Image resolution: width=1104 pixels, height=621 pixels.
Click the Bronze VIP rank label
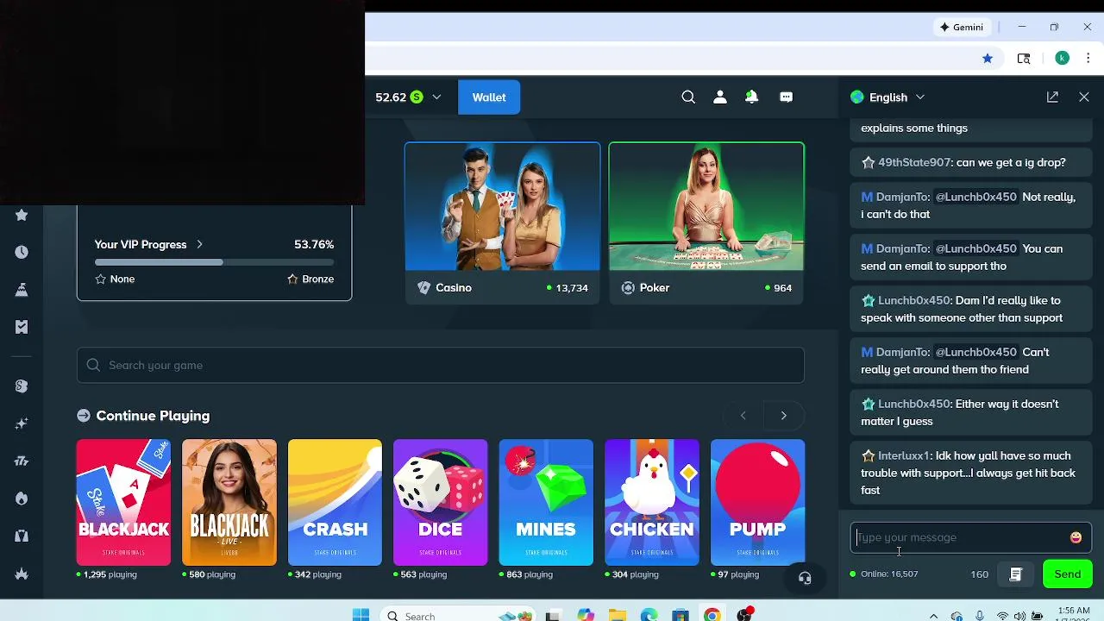click(317, 279)
